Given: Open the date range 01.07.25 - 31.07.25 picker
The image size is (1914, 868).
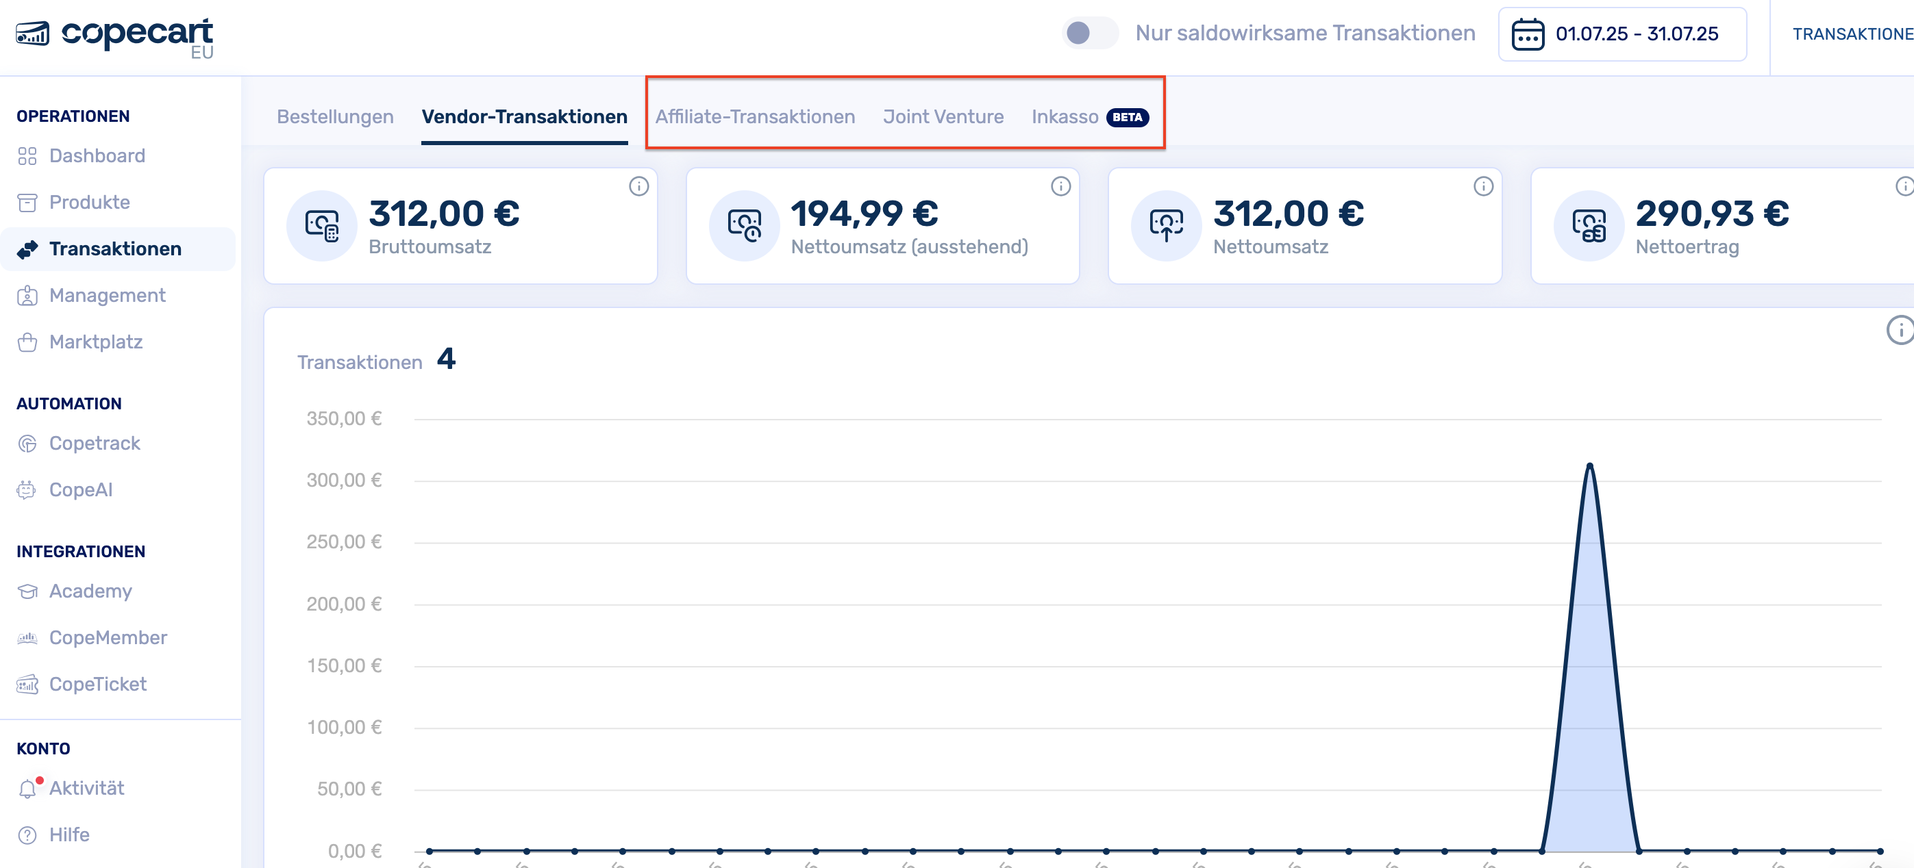Looking at the screenshot, I should point(1636,34).
